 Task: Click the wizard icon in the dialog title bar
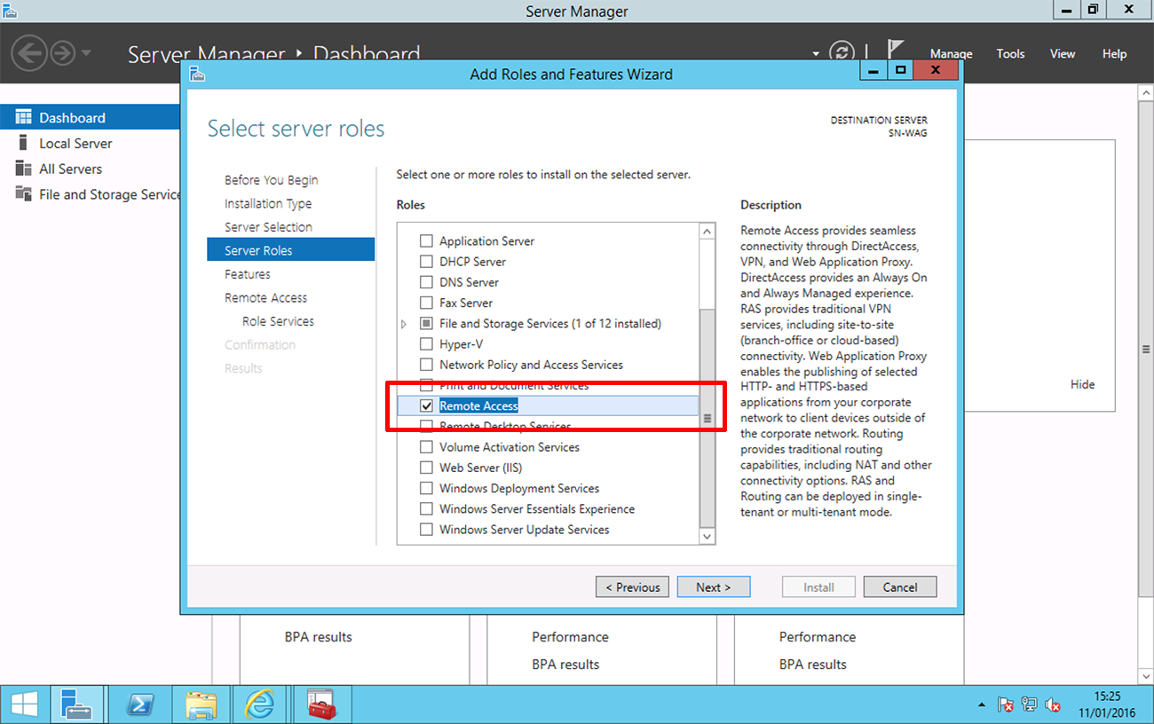tap(197, 74)
